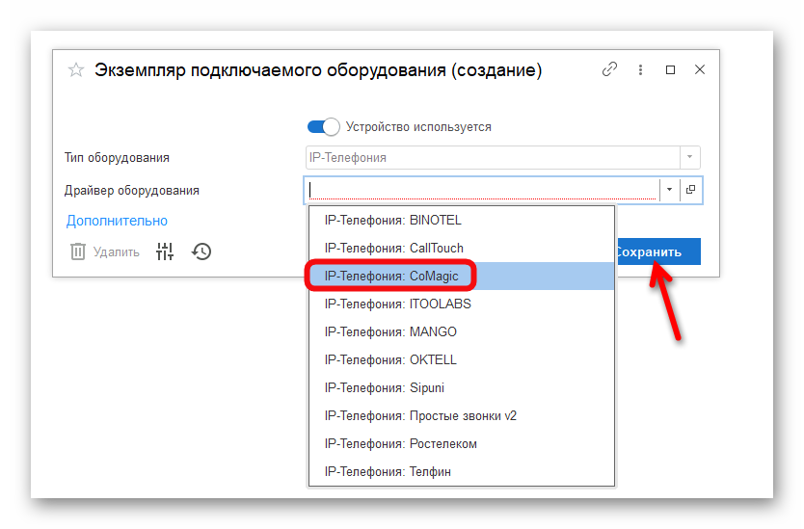Choose 'IP-Телефония: CoMagic' from list
This screenshot has height=529, width=804.
point(462,277)
